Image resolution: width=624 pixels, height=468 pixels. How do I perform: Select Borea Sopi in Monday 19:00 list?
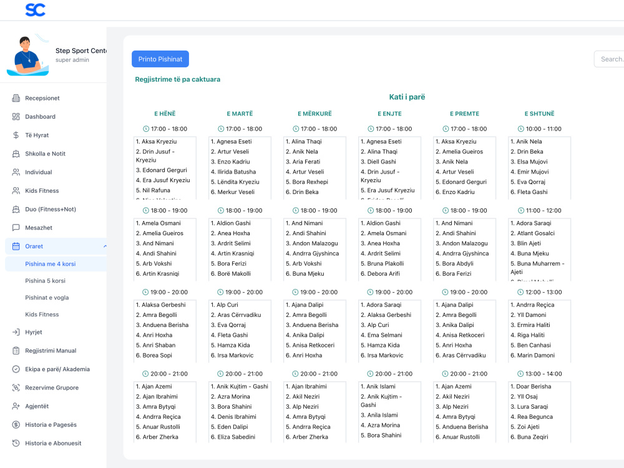tap(154, 356)
